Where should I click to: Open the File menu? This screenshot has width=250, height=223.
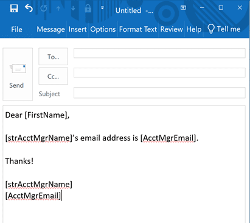[16, 29]
